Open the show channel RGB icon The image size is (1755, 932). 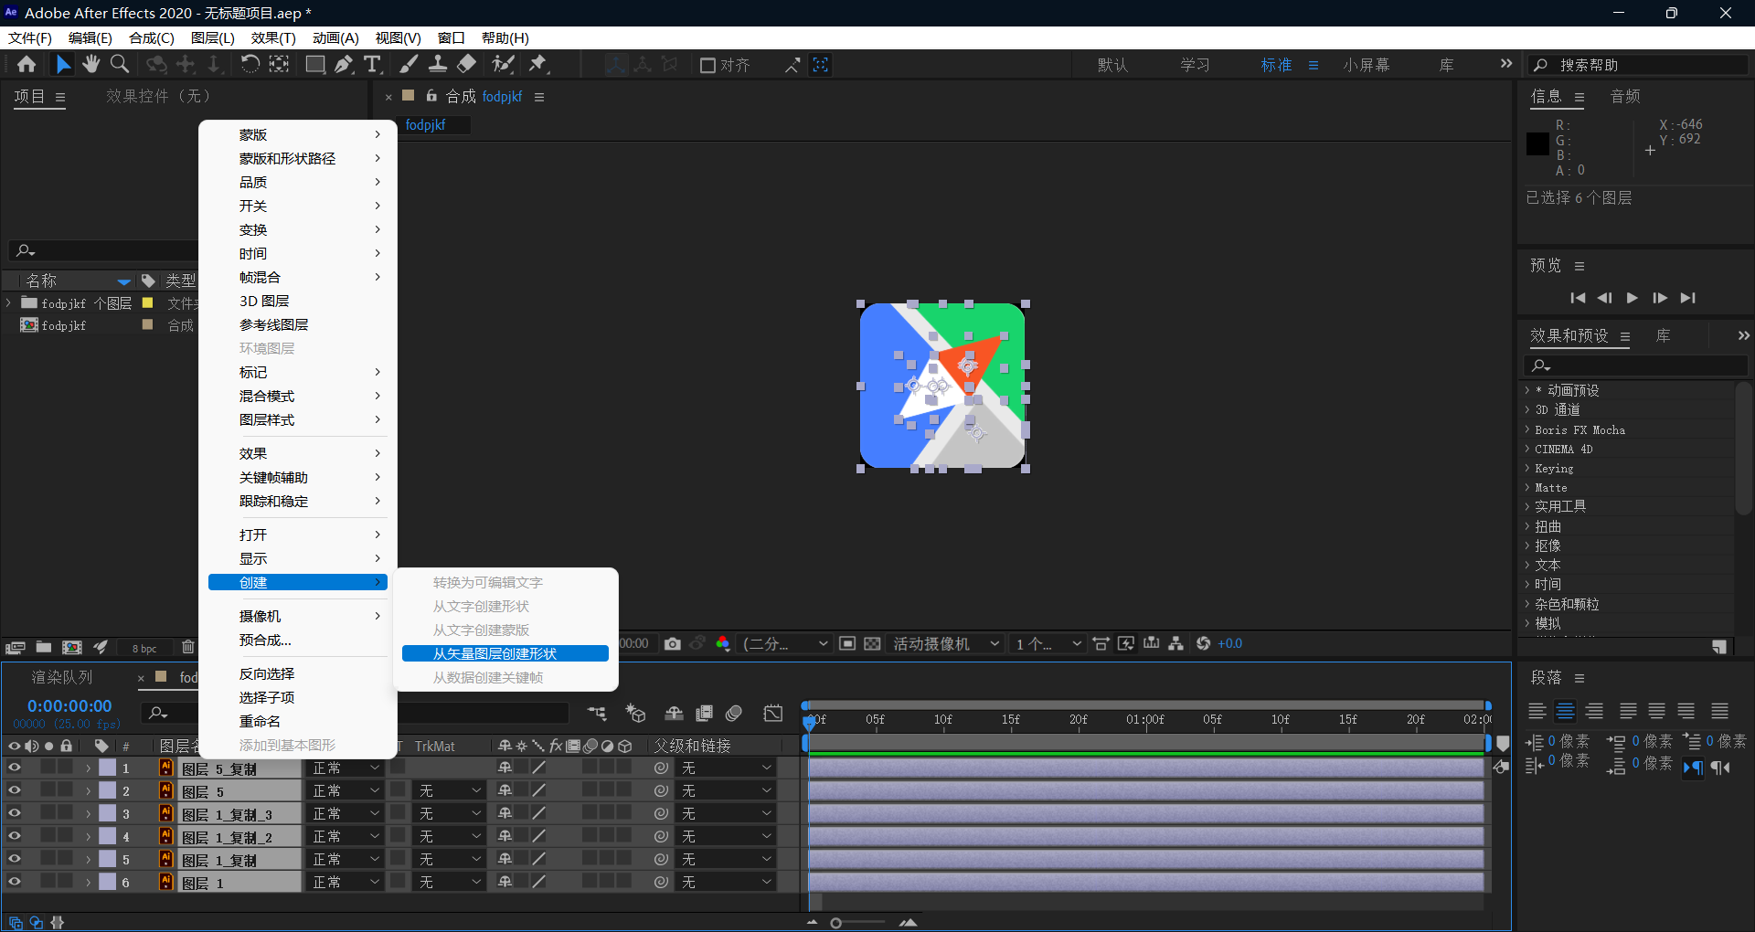[723, 644]
